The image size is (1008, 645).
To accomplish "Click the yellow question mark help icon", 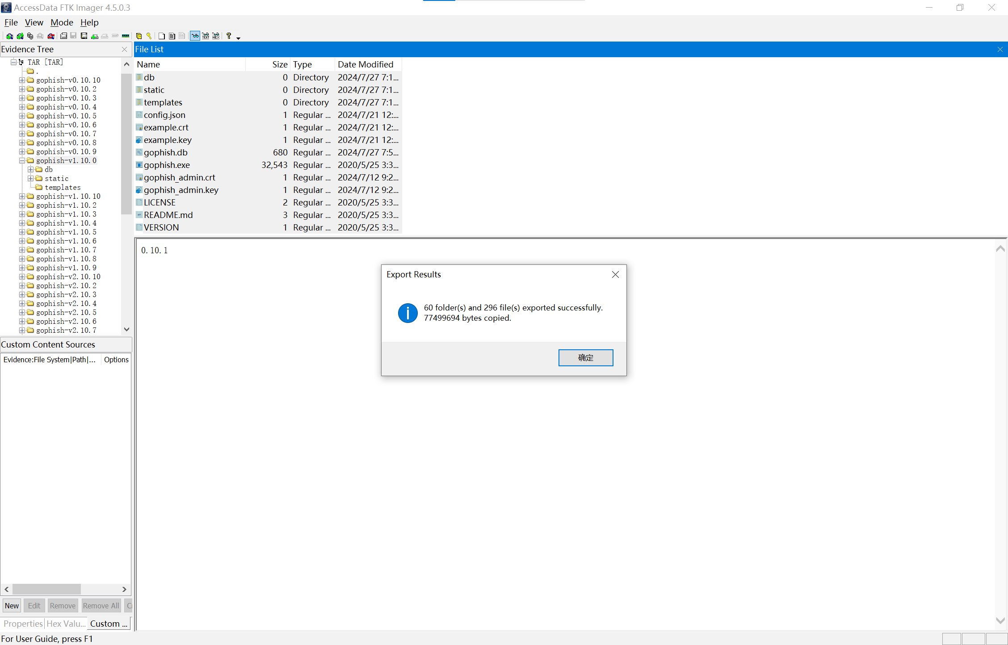I will click(229, 36).
